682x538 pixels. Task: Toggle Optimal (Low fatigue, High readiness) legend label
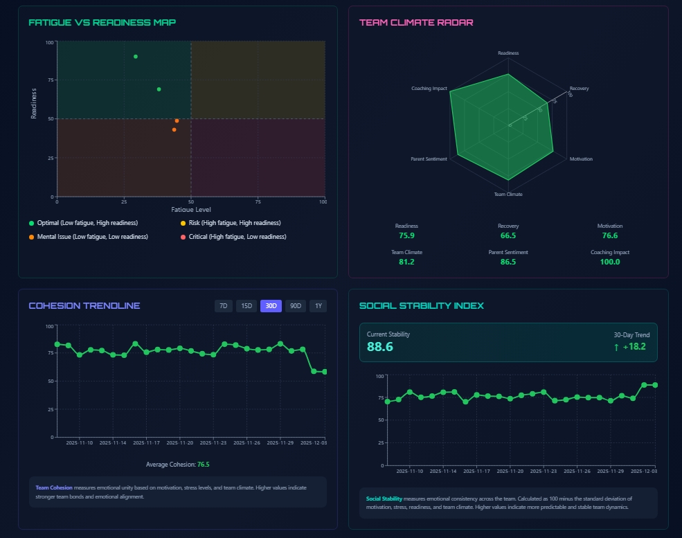tap(87, 223)
